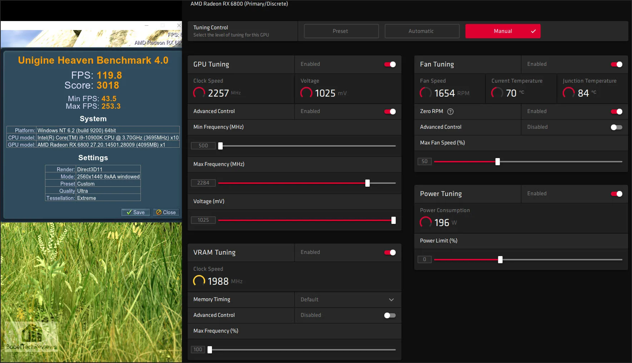The image size is (632, 363).
Task: Toggle Zero RPM off
Action: (x=617, y=112)
